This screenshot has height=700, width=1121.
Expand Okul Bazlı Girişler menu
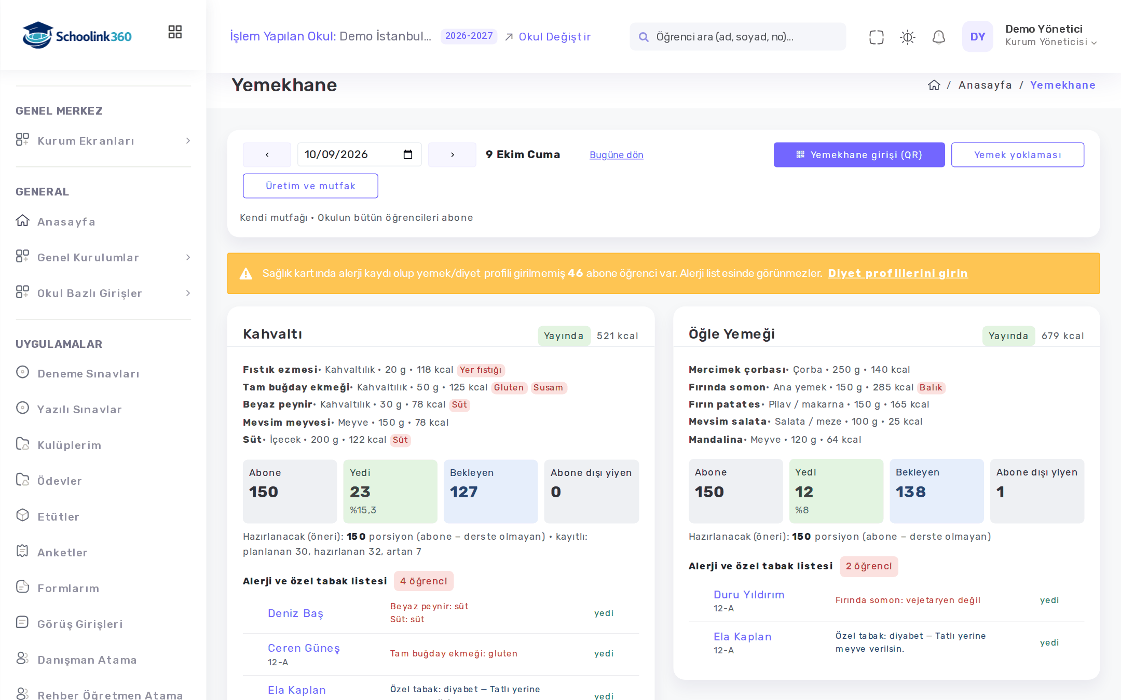tap(103, 293)
